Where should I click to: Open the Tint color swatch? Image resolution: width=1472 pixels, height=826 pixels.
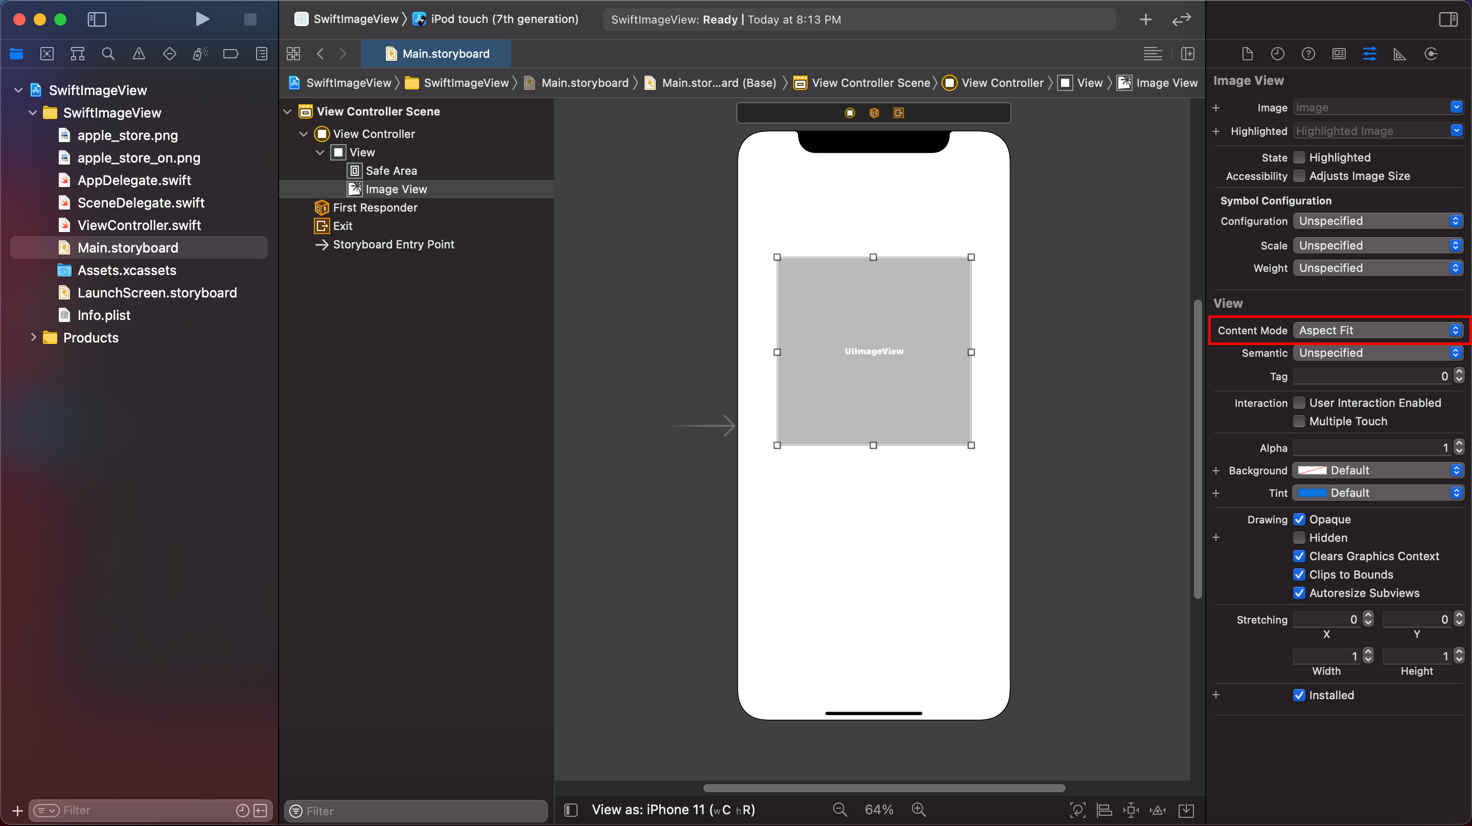(1312, 493)
